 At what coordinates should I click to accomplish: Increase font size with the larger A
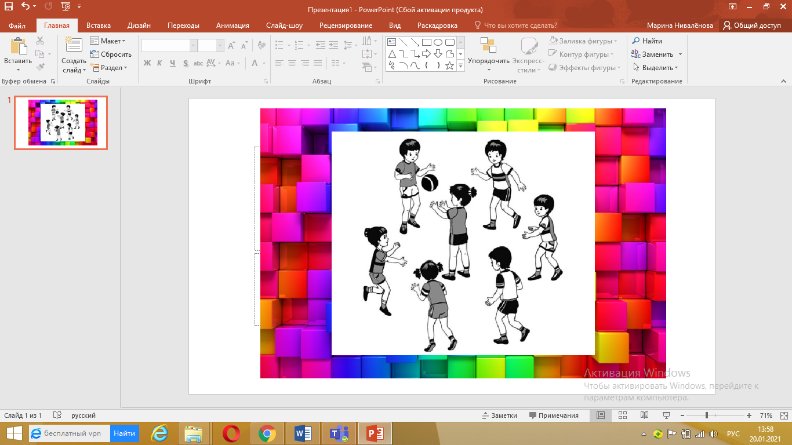(x=231, y=45)
